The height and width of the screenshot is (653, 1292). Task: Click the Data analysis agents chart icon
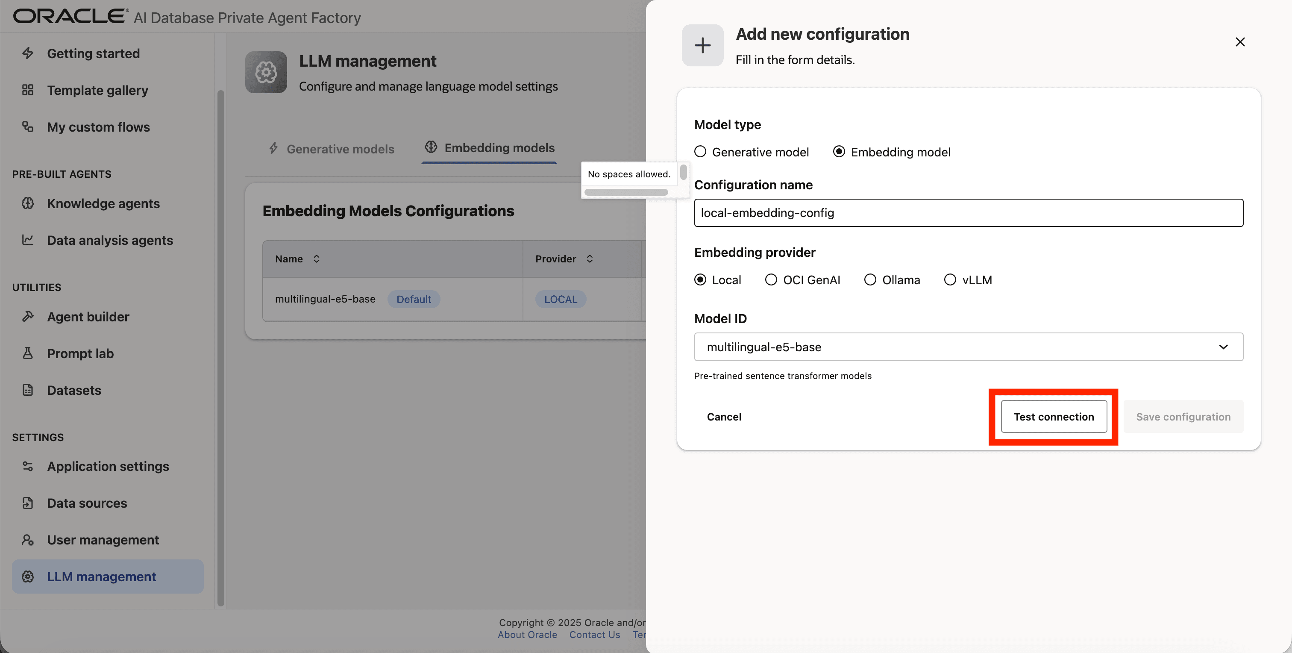point(28,240)
